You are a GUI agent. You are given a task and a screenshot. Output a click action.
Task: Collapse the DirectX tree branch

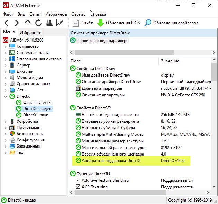[5, 96]
